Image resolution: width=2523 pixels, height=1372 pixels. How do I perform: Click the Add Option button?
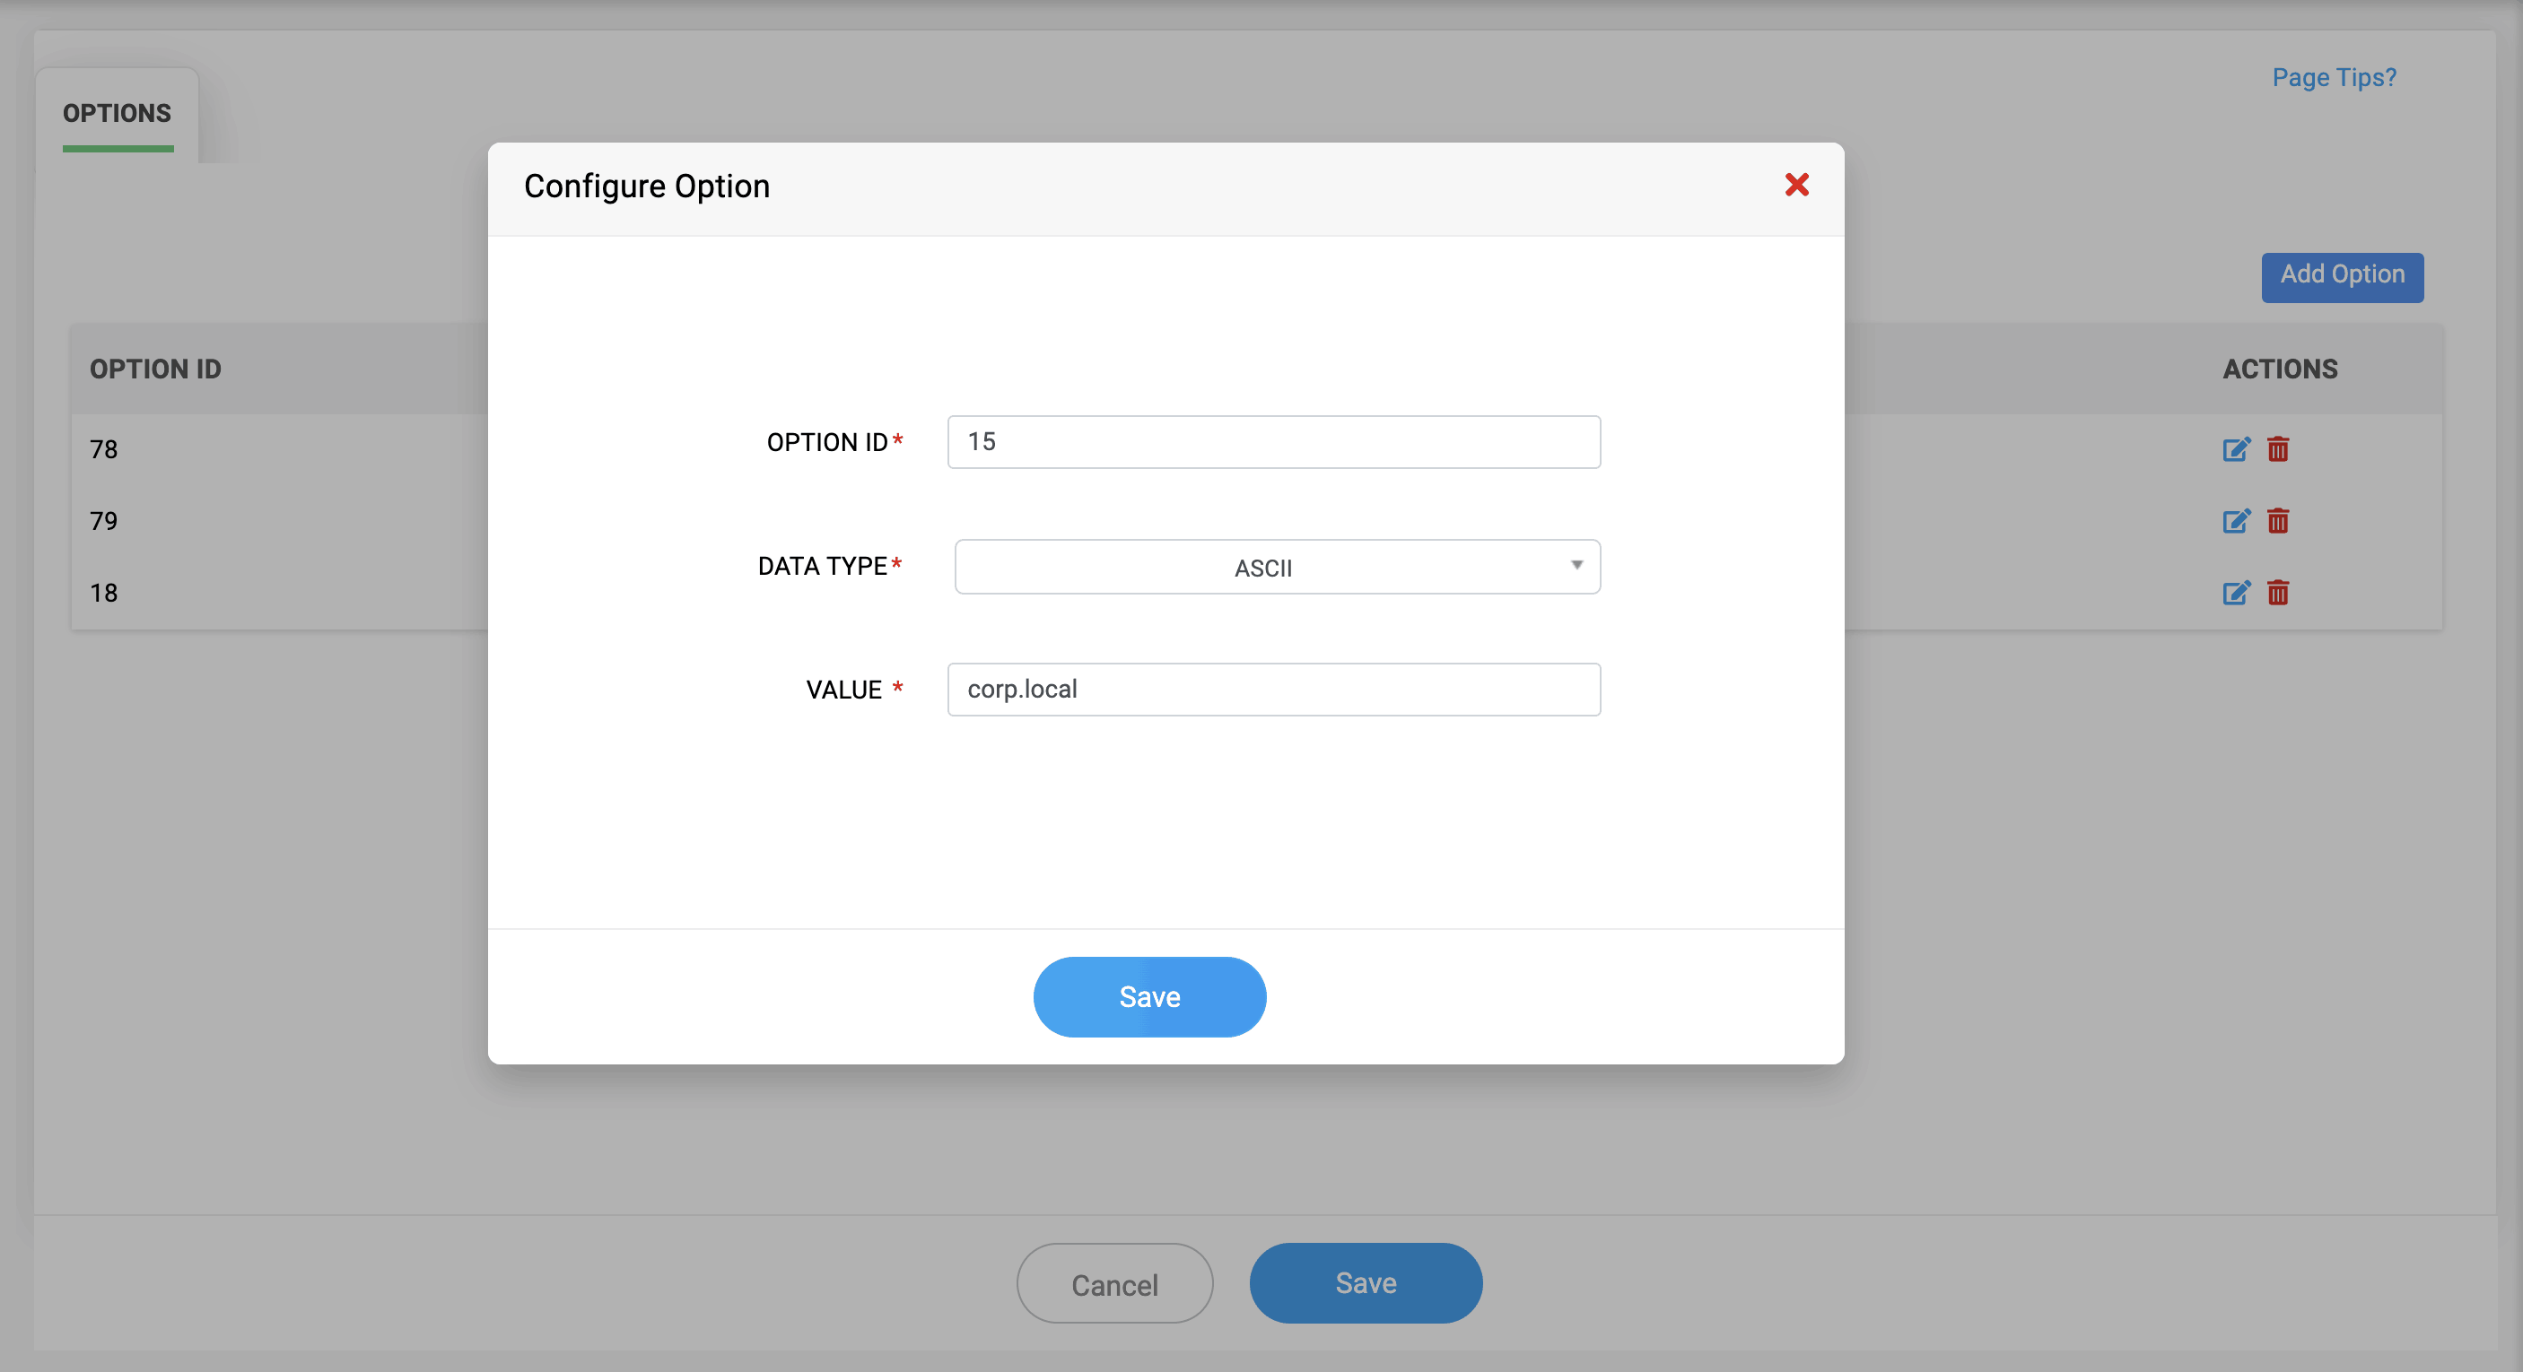(2341, 276)
